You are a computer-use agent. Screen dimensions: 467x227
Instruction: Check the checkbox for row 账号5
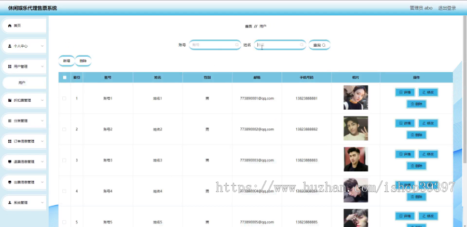tap(64, 222)
